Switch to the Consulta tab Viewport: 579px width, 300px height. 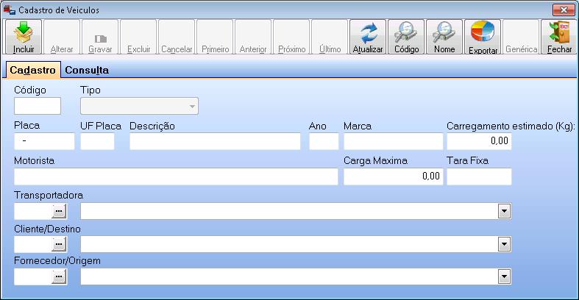click(86, 71)
